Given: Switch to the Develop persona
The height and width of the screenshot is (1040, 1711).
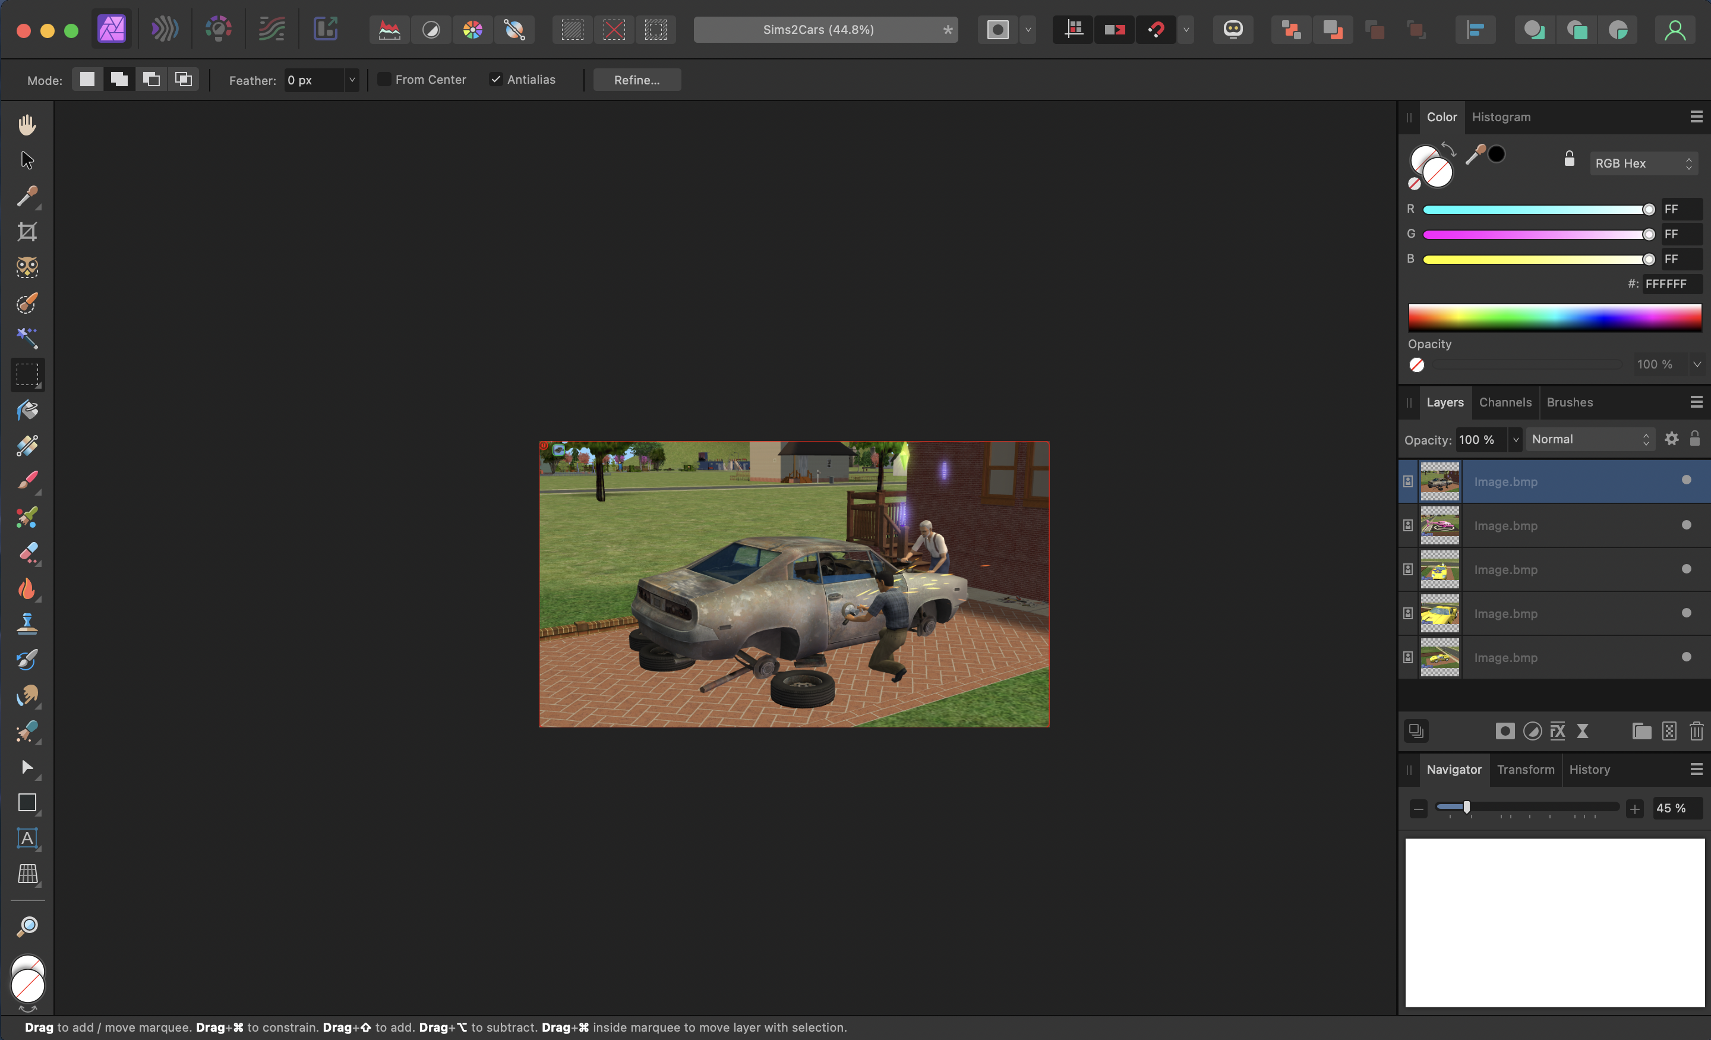Looking at the screenshot, I should tap(218, 30).
